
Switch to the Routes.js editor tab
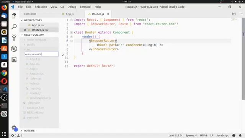[98, 14]
